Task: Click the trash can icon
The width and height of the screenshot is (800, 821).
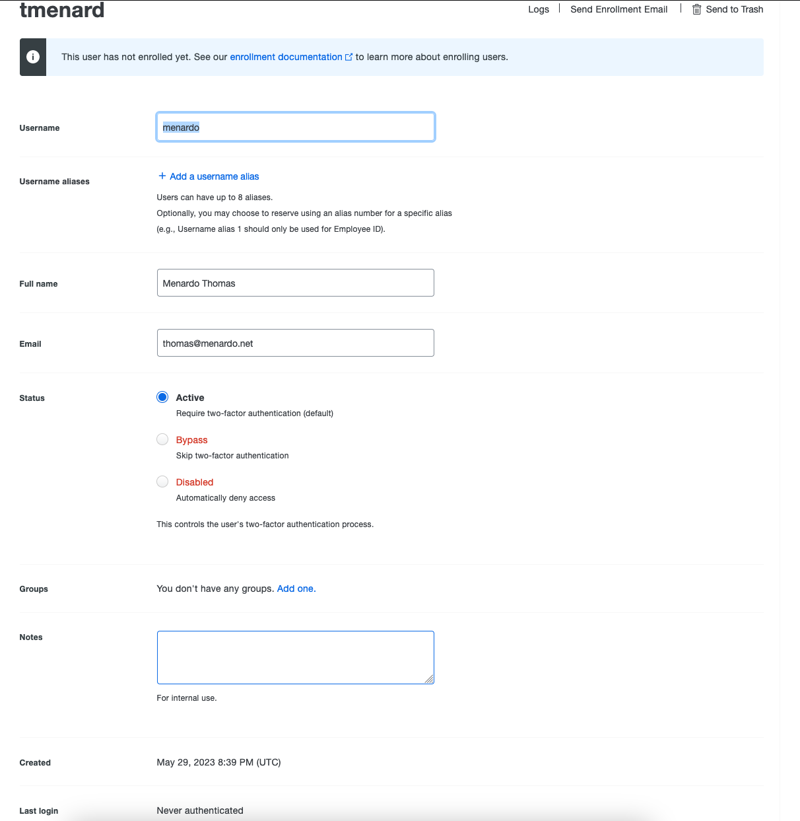Action: click(696, 9)
